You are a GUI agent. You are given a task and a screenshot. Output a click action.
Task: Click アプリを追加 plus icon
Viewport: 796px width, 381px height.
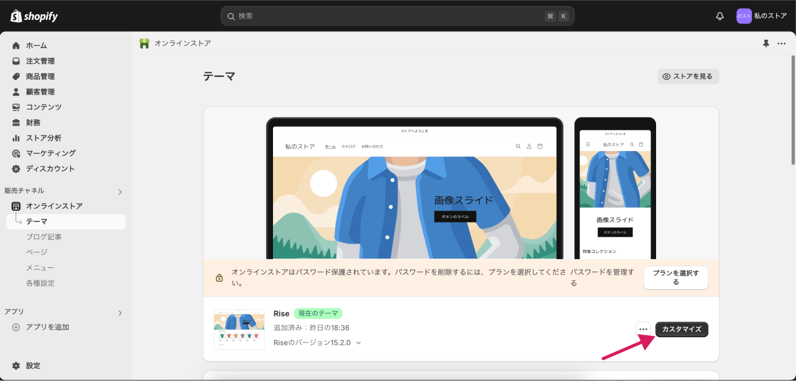[16, 327]
